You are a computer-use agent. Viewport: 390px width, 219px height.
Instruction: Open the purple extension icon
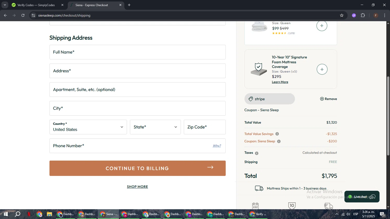(x=354, y=15)
